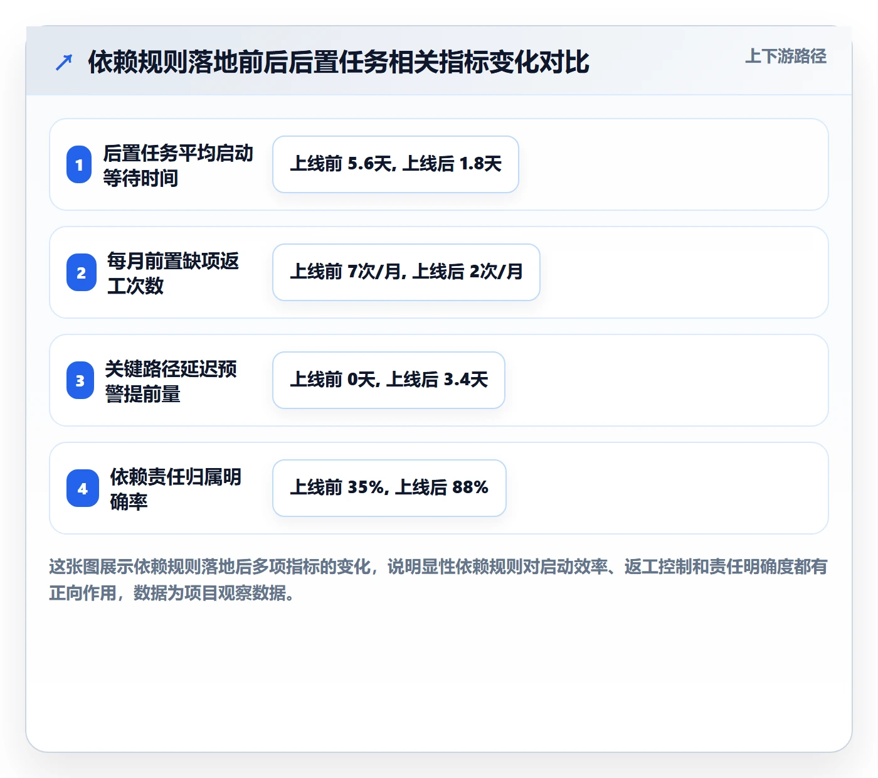Image resolution: width=878 pixels, height=778 pixels.
Task: Select the 后置任务平均启动等待时间 label
Action: [x=178, y=165]
